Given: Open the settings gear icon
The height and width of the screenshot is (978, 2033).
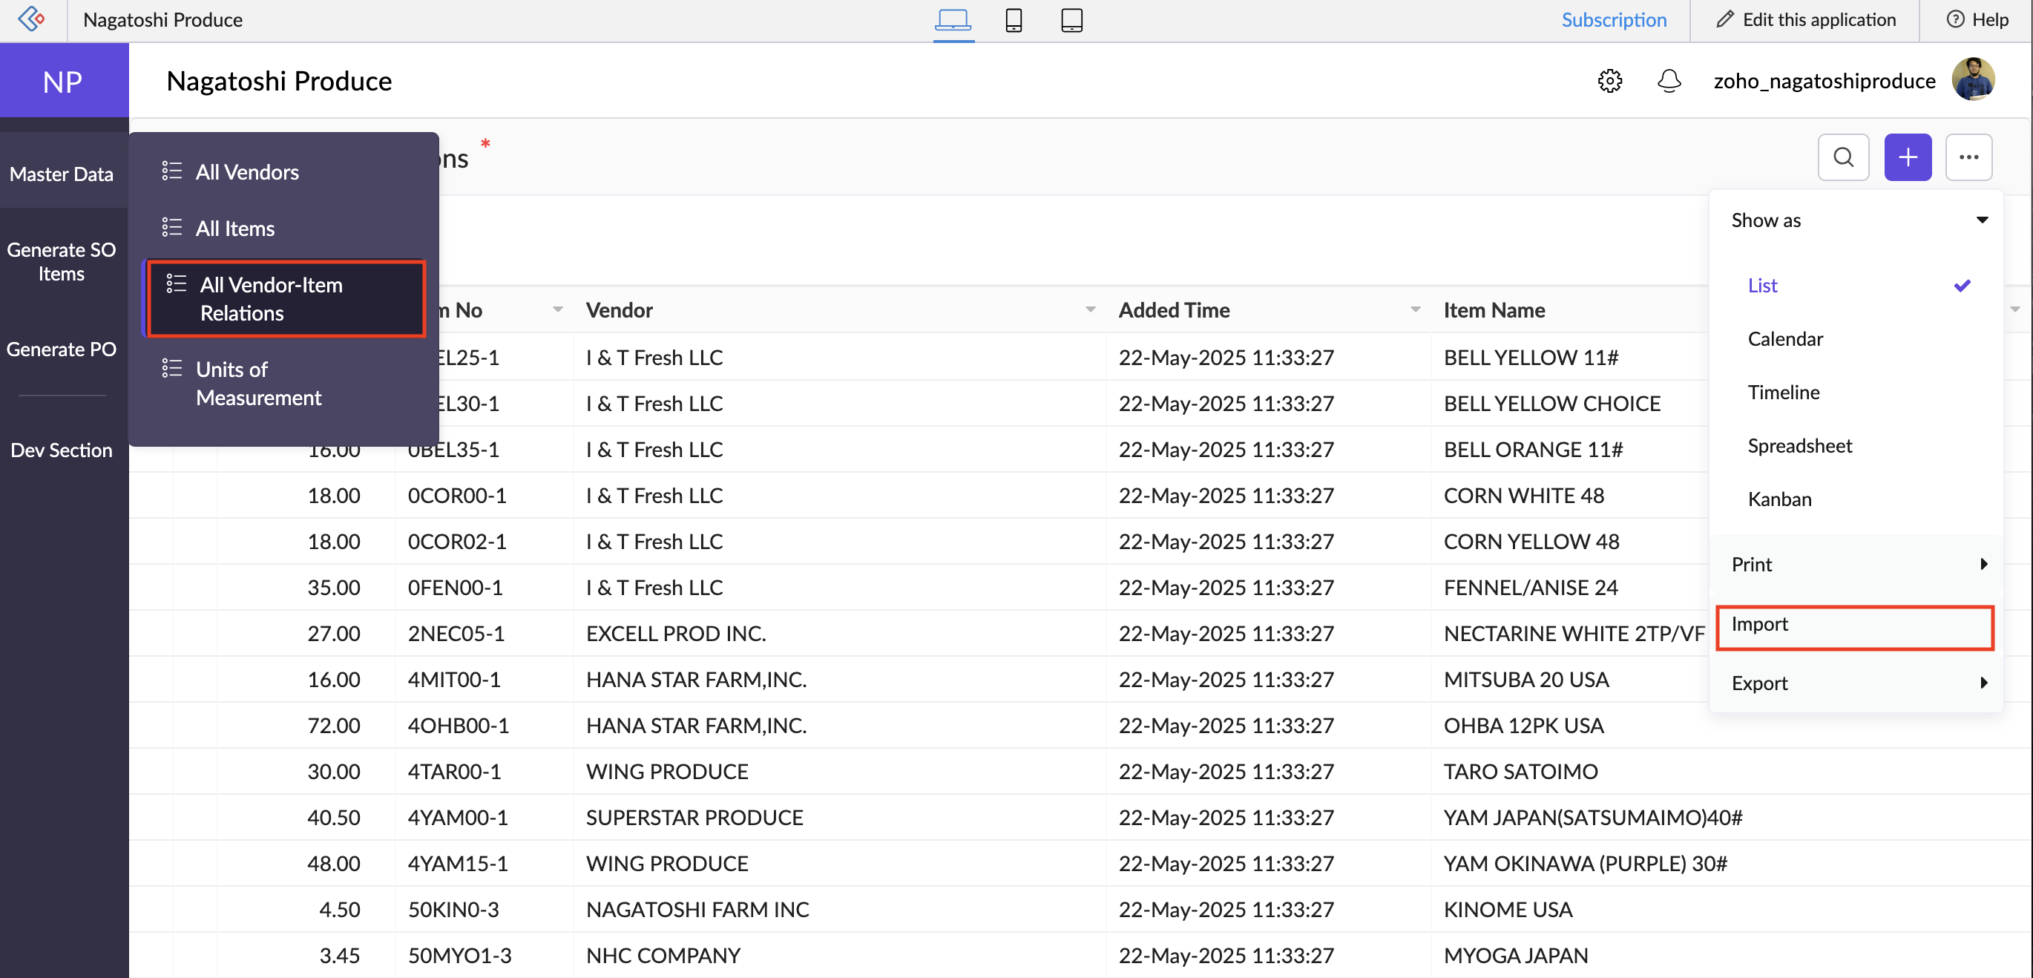Looking at the screenshot, I should point(1609,81).
